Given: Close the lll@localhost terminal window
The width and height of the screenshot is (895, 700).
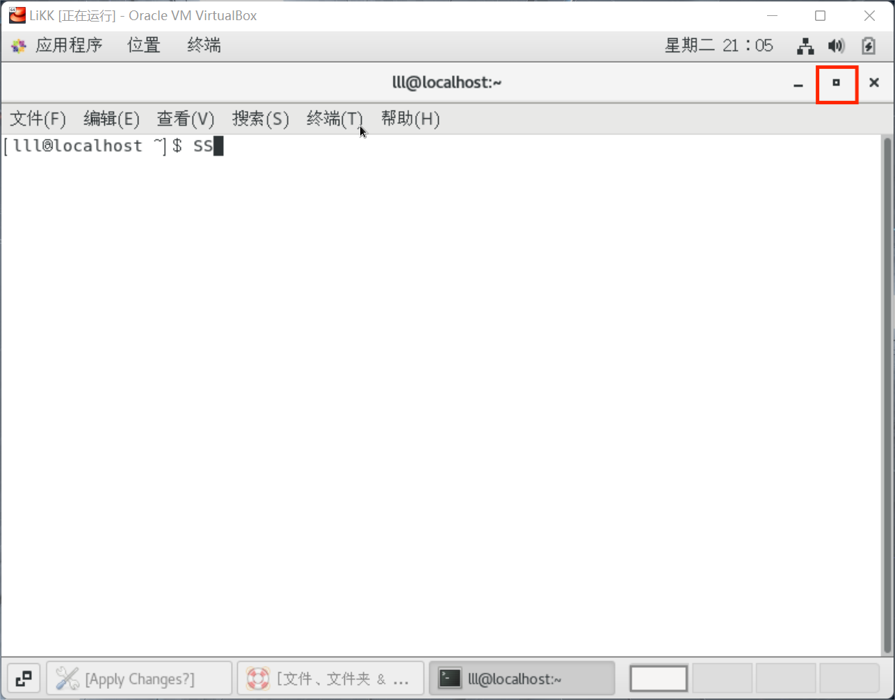Looking at the screenshot, I should tap(874, 83).
